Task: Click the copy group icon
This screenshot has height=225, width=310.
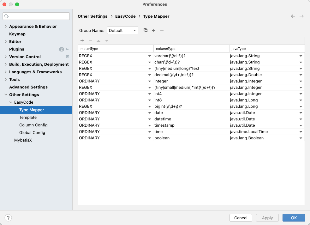Action: click(146, 30)
